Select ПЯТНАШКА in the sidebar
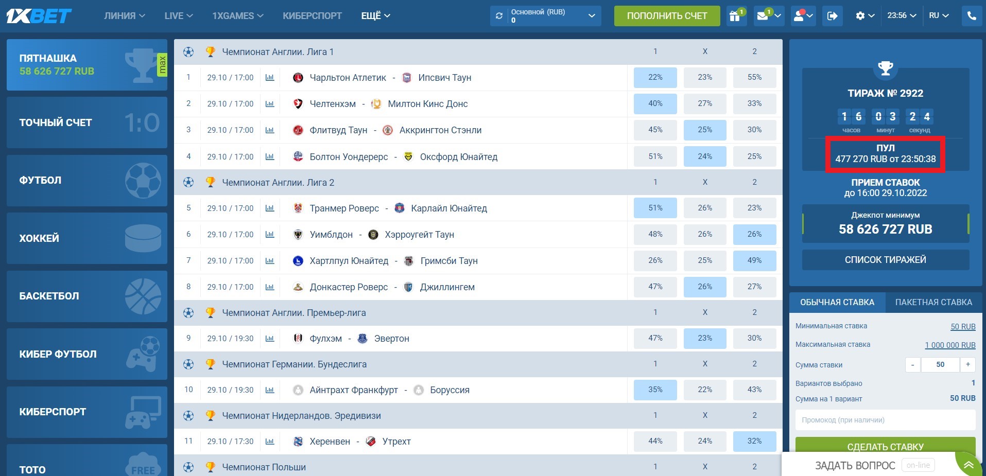Viewport: 986px width, 476px height. 87,65
